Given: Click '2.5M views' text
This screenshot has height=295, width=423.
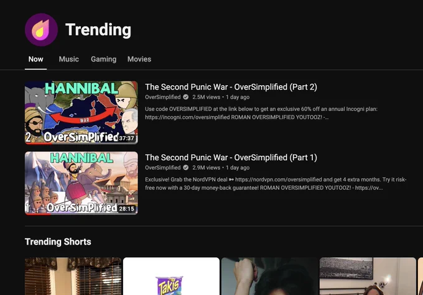Looking at the screenshot, I should point(206,97).
